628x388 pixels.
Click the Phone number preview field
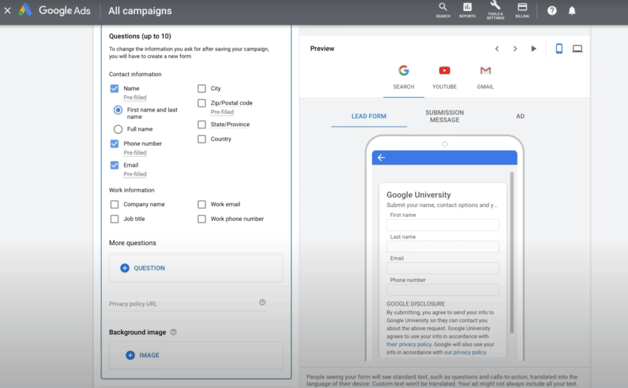(443, 290)
